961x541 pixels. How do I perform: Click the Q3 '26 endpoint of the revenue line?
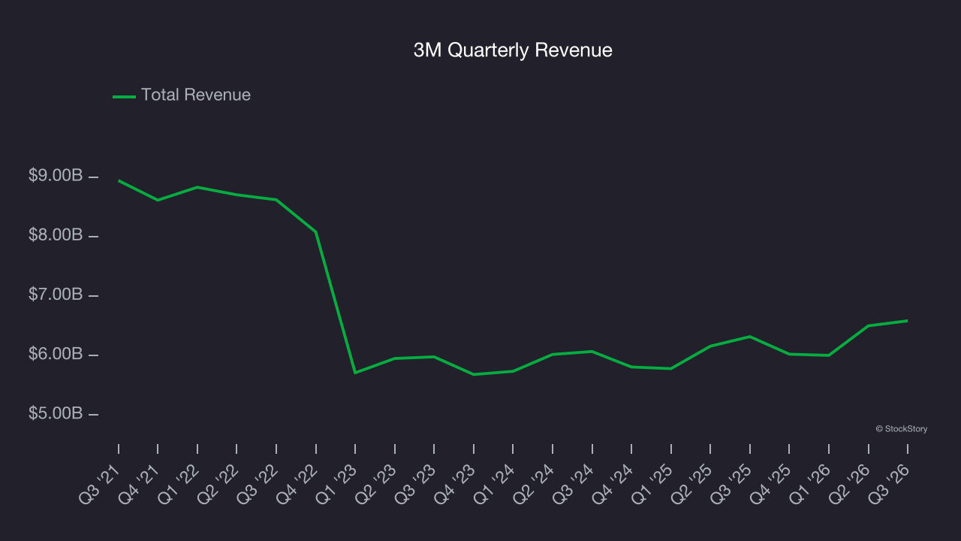tap(907, 321)
